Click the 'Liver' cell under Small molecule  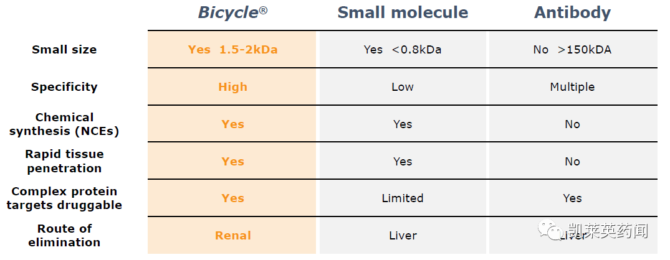(x=403, y=235)
